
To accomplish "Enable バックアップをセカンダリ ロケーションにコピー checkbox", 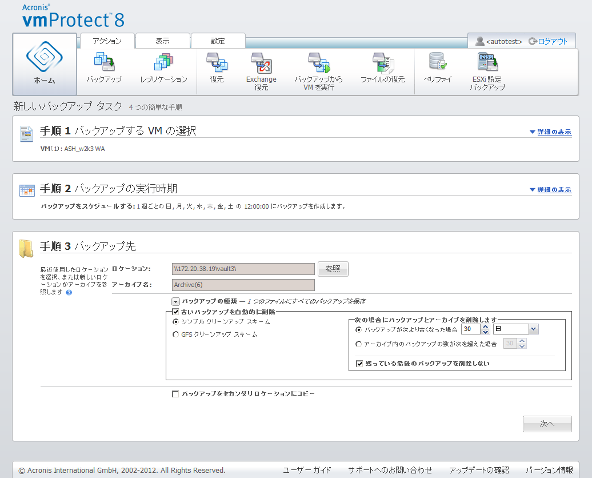I will click(x=176, y=394).
